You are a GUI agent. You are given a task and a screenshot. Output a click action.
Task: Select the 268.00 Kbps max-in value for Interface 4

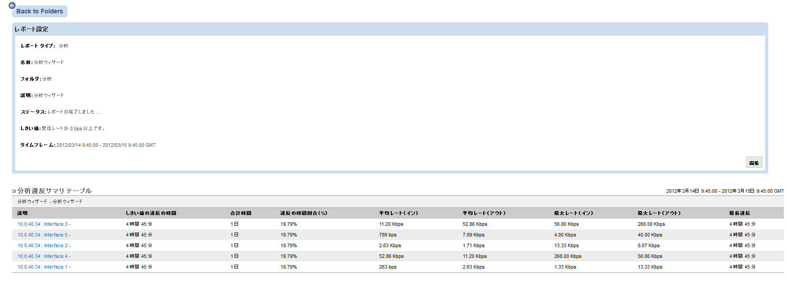tap(568, 256)
